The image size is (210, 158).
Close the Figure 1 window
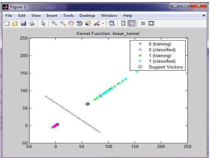[198, 6]
